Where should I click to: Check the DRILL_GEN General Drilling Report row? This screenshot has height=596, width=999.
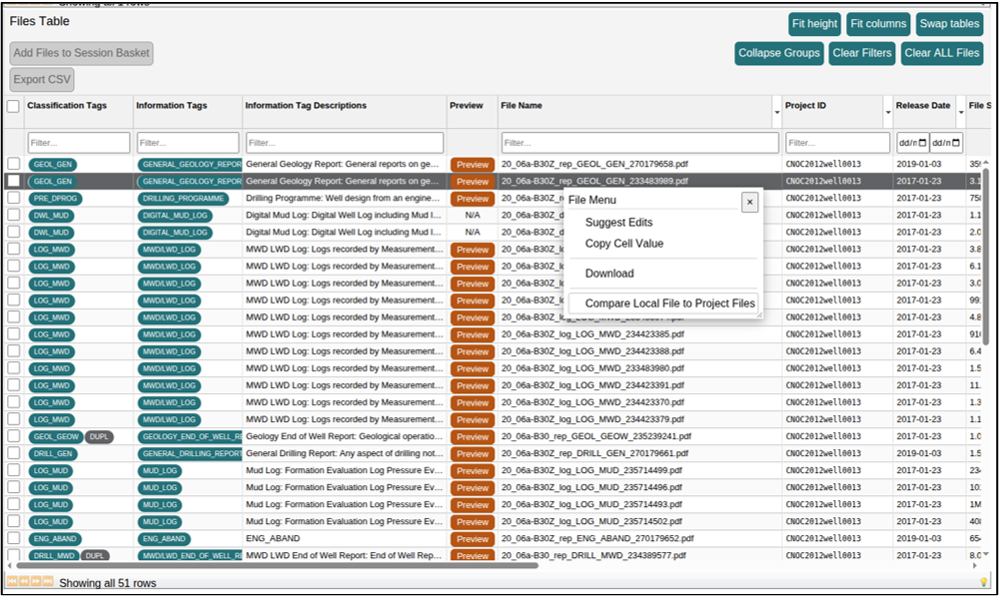pos(13,453)
